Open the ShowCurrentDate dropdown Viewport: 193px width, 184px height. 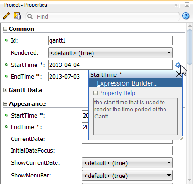pos(127,163)
